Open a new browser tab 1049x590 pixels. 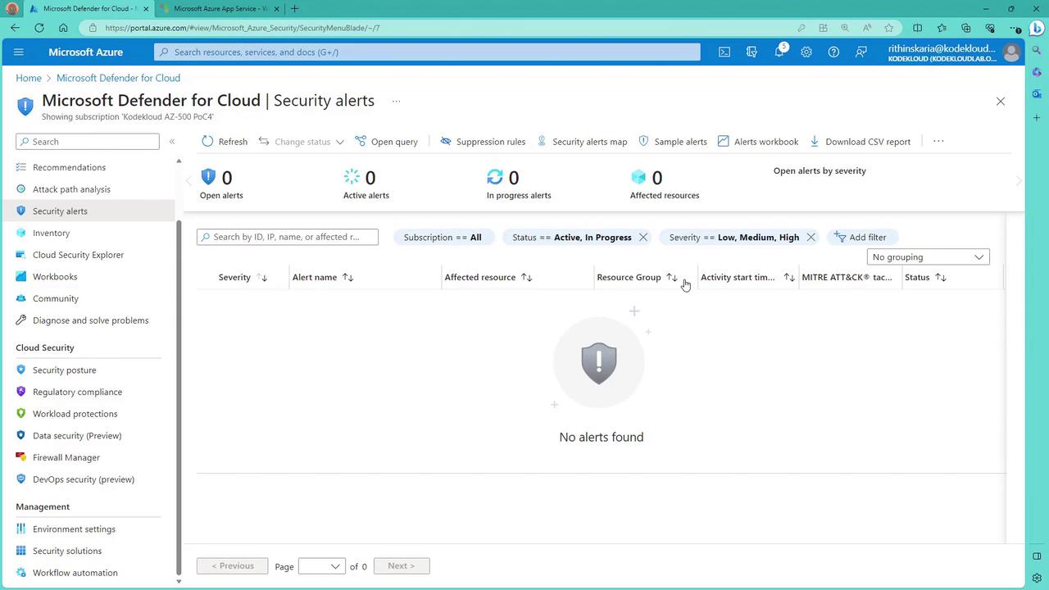pyautogui.click(x=294, y=9)
